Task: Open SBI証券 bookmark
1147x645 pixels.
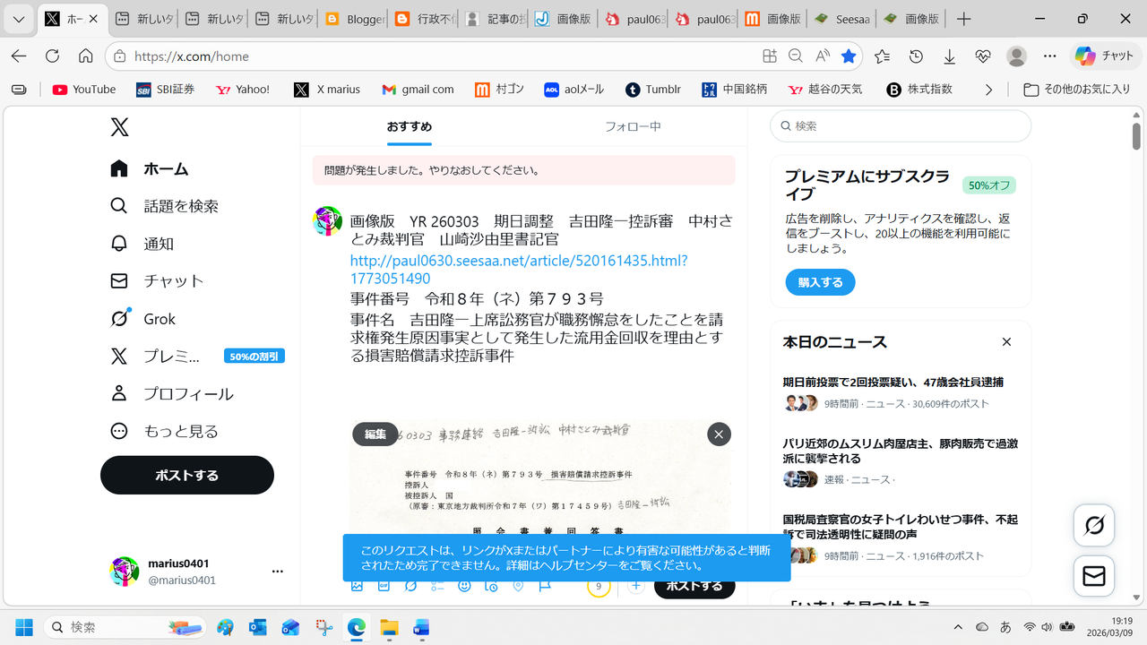Action: click(165, 90)
